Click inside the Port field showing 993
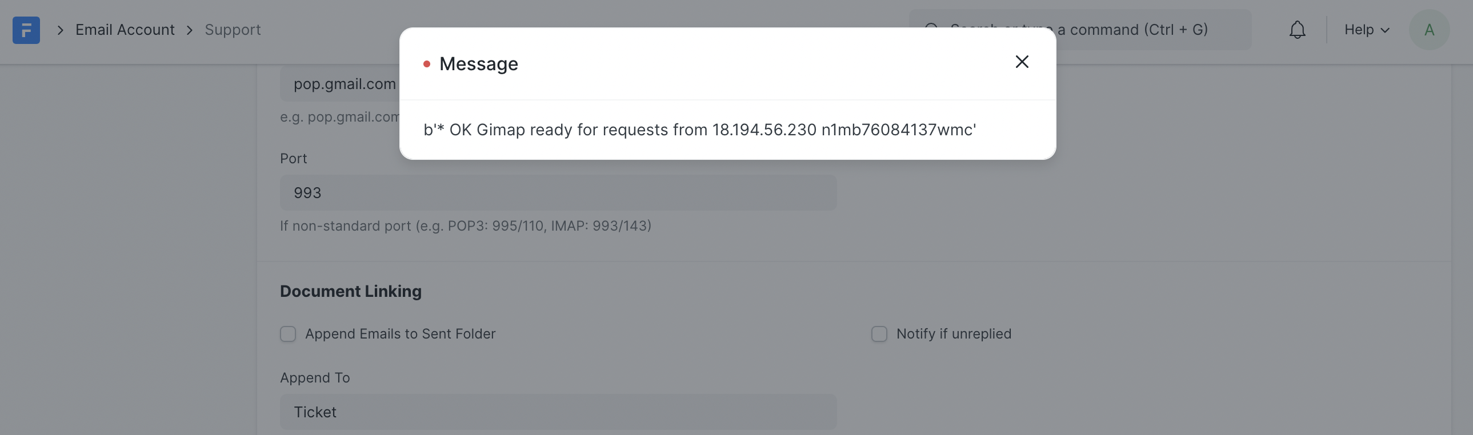 (x=557, y=192)
